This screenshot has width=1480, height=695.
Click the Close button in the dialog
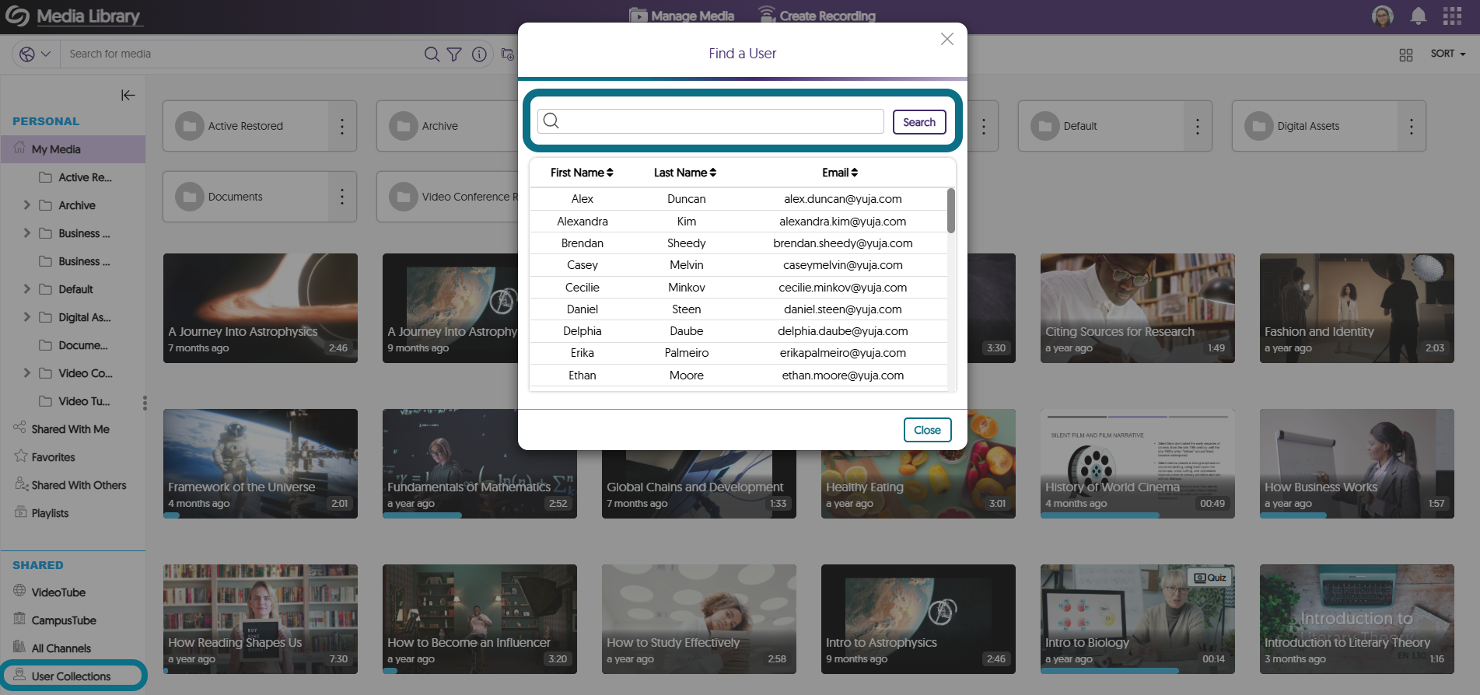(927, 430)
